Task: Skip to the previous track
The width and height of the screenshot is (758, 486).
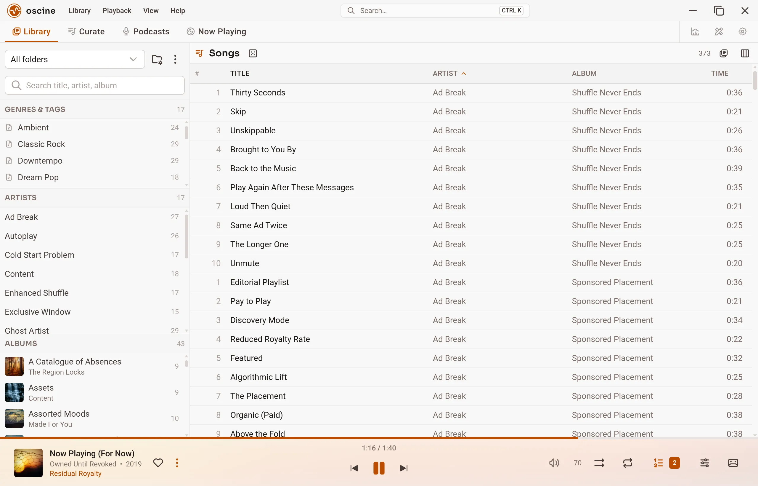Action: tap(354, 468)
